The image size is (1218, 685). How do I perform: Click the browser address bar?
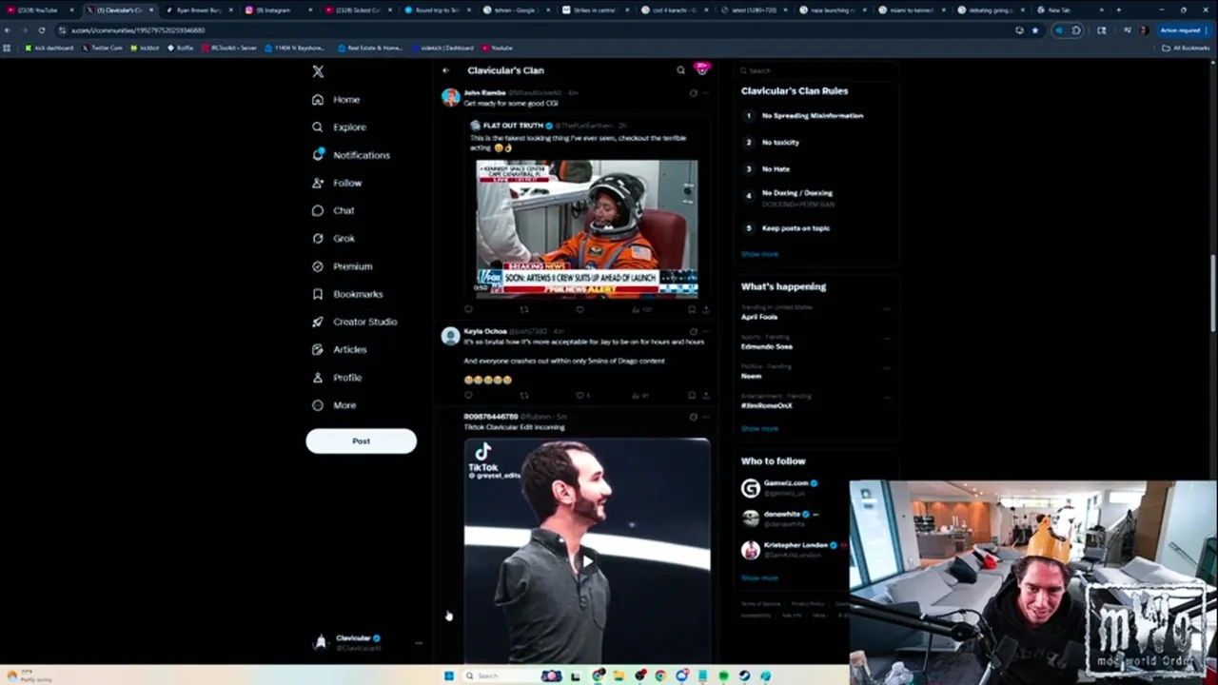point(533,29)
